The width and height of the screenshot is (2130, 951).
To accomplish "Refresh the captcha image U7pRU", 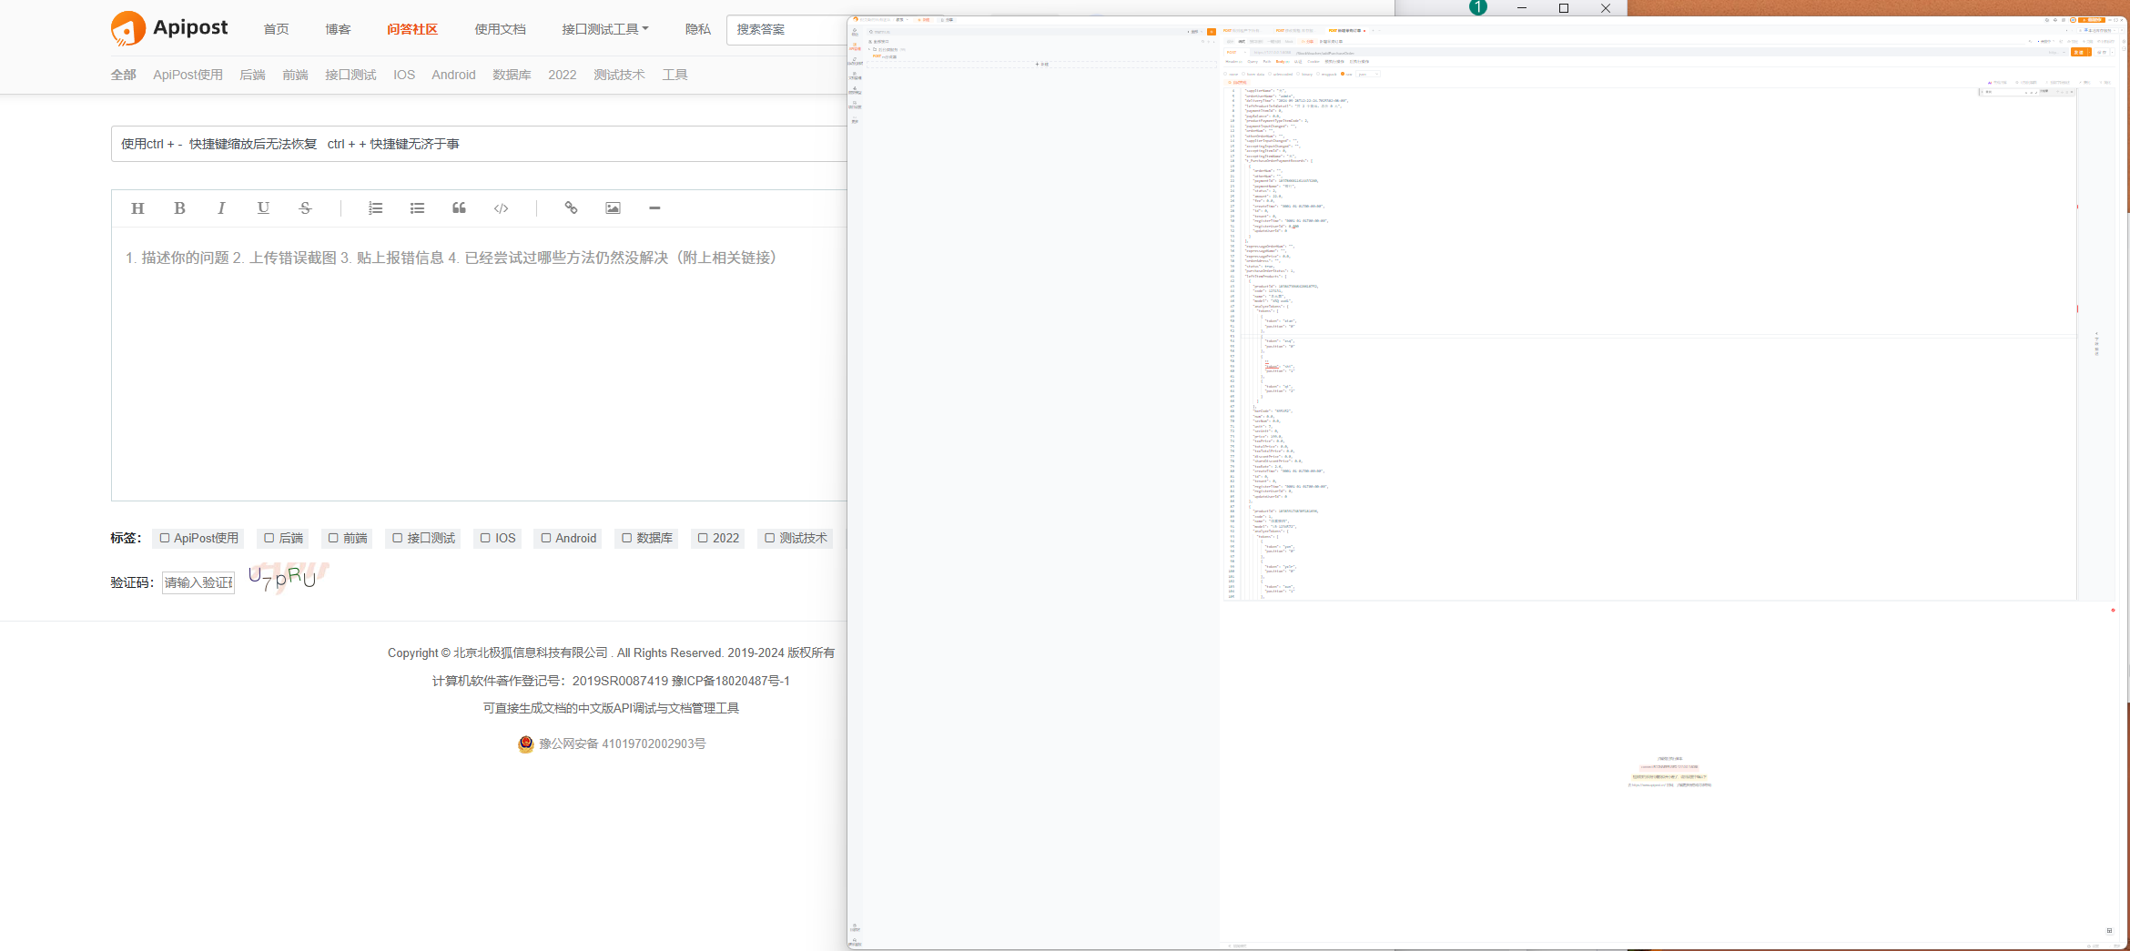I will (x=288, y=577).
